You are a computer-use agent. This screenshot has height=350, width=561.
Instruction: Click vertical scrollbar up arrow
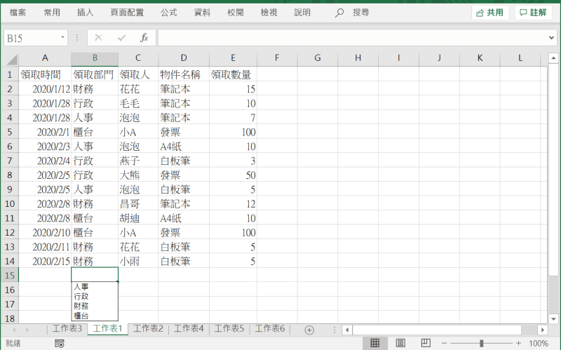pos(553,58)
